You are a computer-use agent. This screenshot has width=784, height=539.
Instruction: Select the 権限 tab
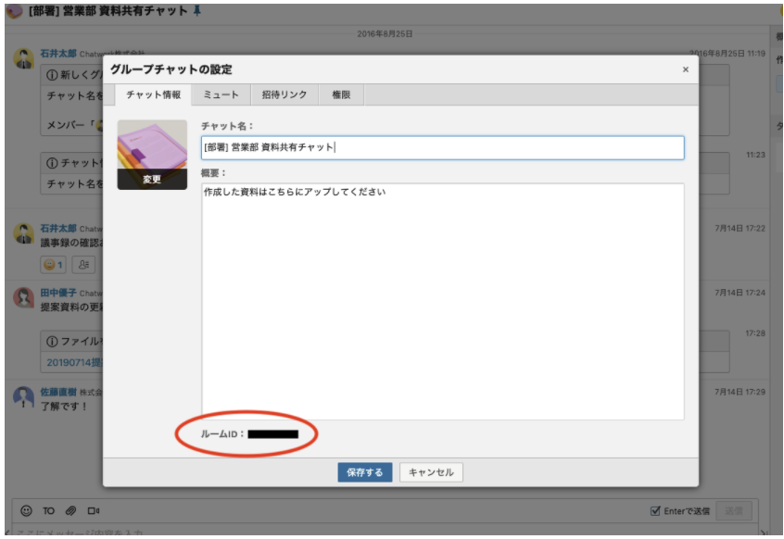pyautogui.click(x=341, y=94)
